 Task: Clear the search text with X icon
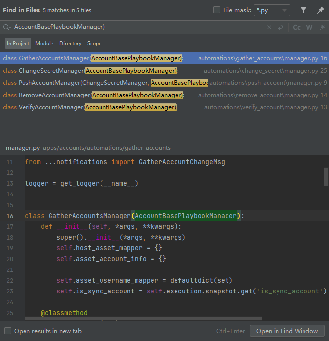pos(269,27)
